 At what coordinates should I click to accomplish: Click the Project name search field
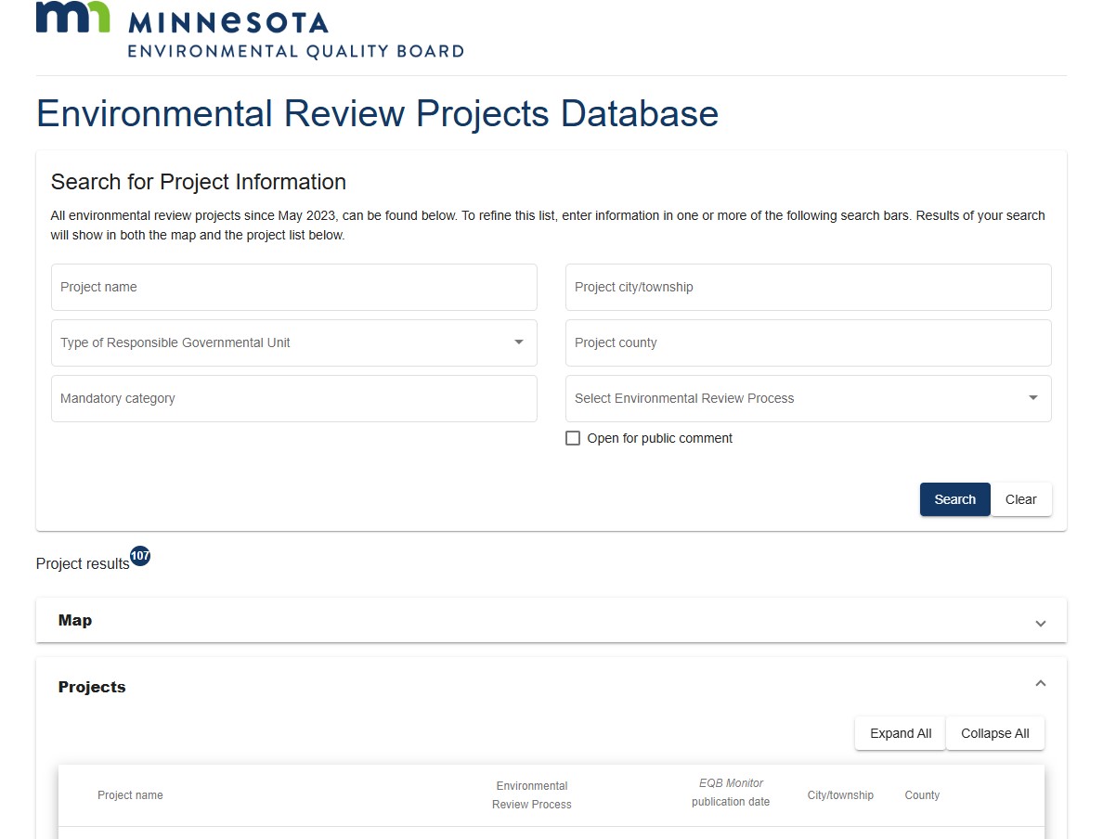[x=293, y=287]
